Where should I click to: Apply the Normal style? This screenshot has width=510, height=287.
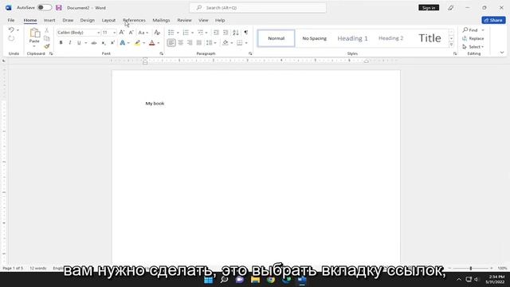tap(277, 38)
